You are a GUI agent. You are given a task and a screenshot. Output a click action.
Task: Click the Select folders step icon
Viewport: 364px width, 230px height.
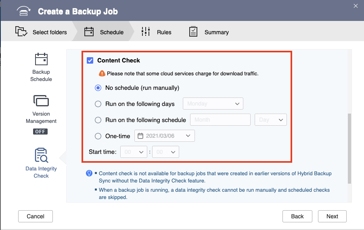click(22, 32)
